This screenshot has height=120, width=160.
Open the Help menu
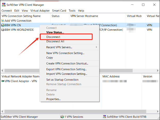coord(81,11)
